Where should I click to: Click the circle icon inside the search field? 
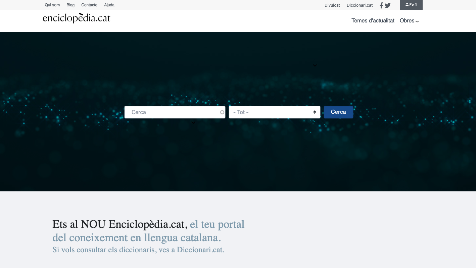tap(222, 112)
